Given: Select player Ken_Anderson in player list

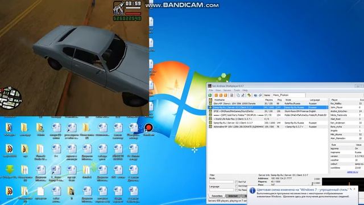Looking at the screenshot, I should (347, 123).
